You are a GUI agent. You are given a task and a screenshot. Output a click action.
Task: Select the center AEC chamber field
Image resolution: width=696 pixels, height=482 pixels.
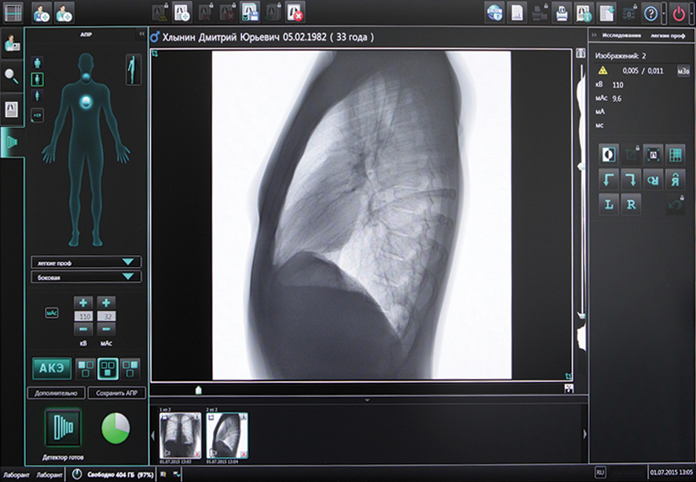[x=108, y=367]
